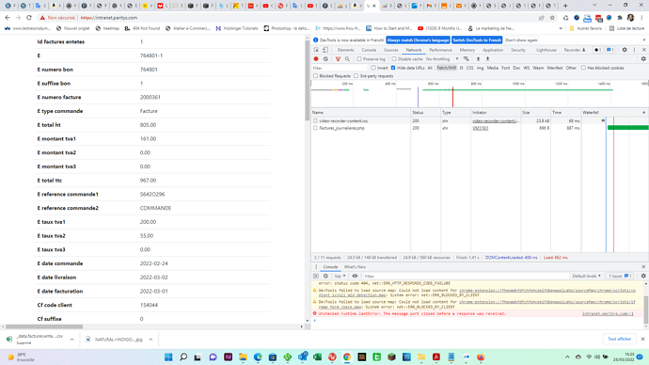Screen dimensions: 649x365
Task: Open DevTools main settings gear
Action: click(x=625, y=50)
